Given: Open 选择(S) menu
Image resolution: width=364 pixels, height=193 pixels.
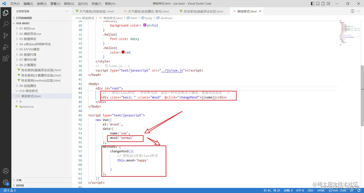Looking at the screenshot, I should point(42,4).
